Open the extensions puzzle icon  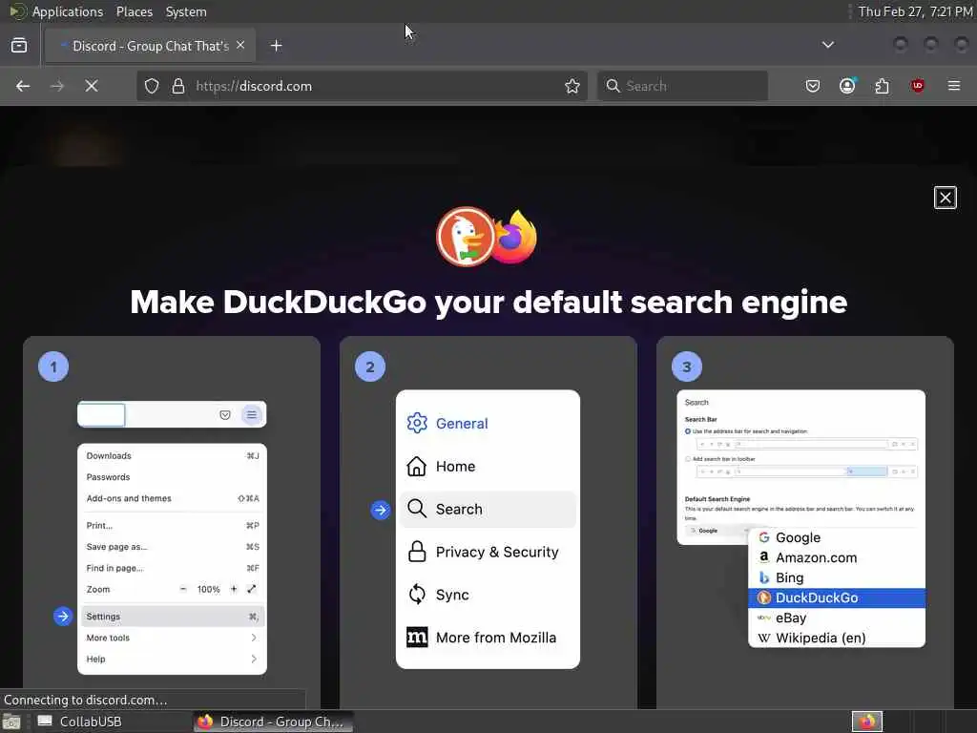(882, 86)
